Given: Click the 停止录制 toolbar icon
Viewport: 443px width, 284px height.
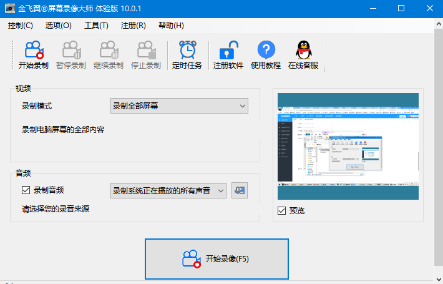Looking at the screenshot, I should pyautogui.click(x=146, y=55).
